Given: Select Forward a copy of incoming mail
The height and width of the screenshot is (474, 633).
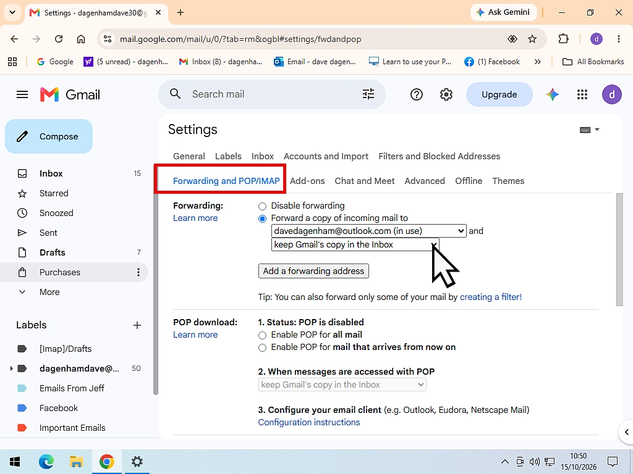Looking at the screenshot, I should [x=262, y=219].
